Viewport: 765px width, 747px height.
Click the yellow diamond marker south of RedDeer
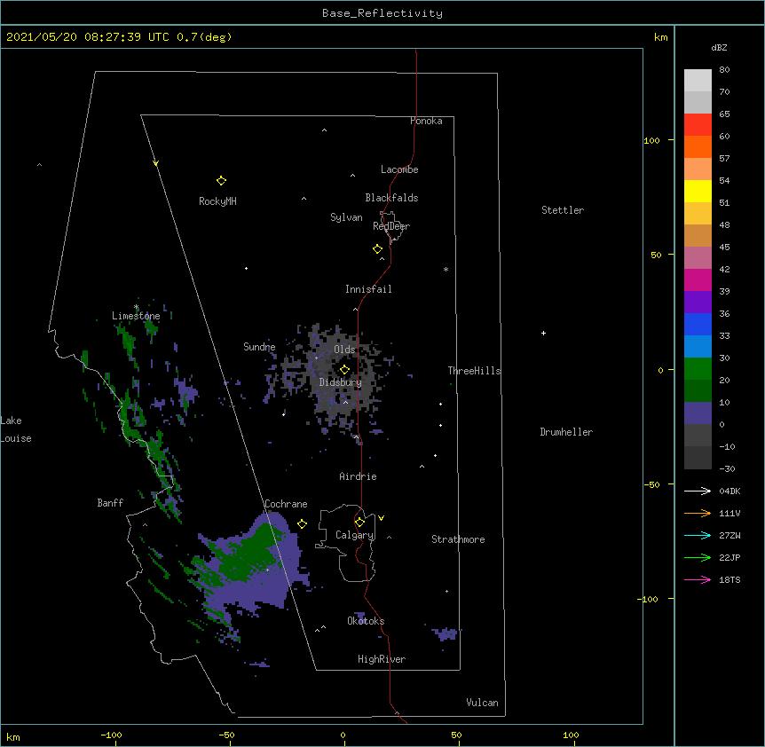point(377,249)
